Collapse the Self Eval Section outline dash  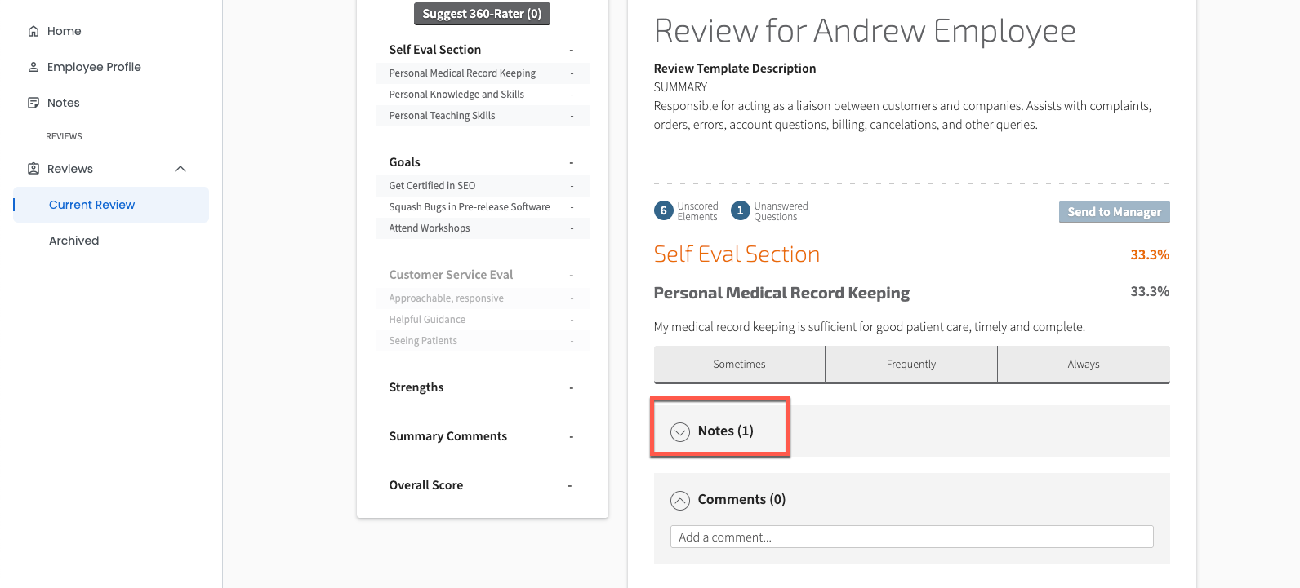click(572, 51)
